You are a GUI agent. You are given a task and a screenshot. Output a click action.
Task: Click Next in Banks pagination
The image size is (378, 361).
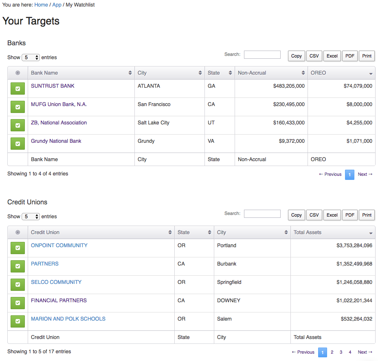pyautogui.click(x=365, y=174)
